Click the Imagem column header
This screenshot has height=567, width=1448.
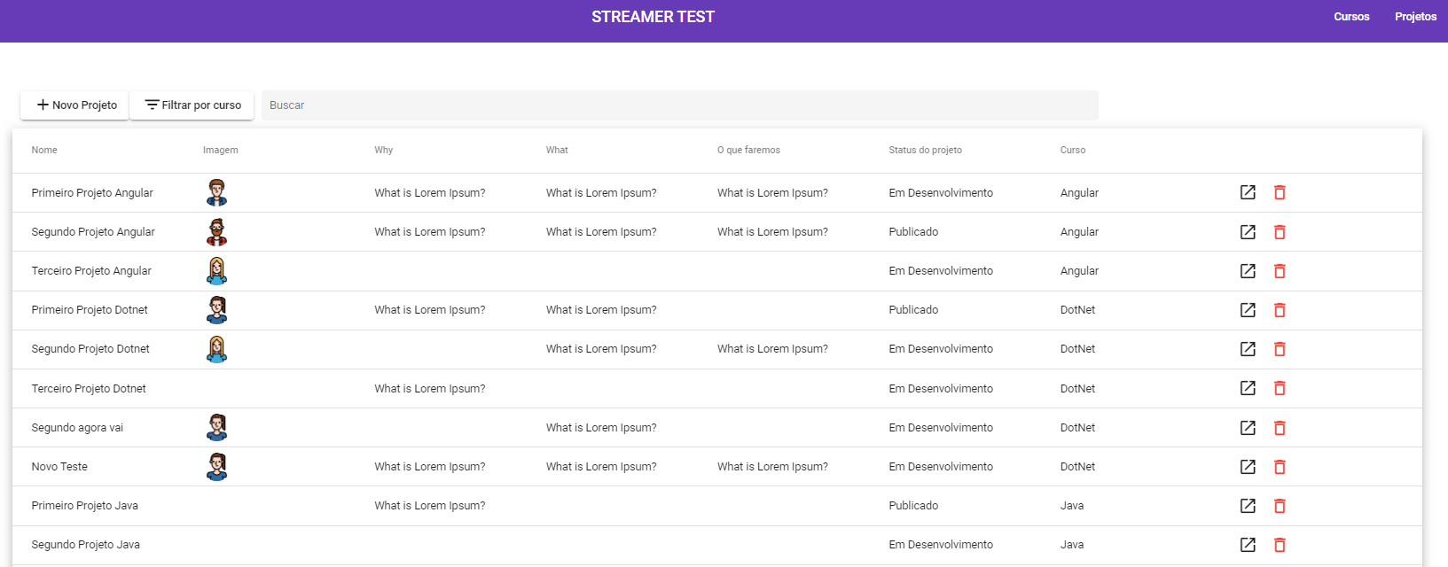pyautogui.click(x=221, y=150)
